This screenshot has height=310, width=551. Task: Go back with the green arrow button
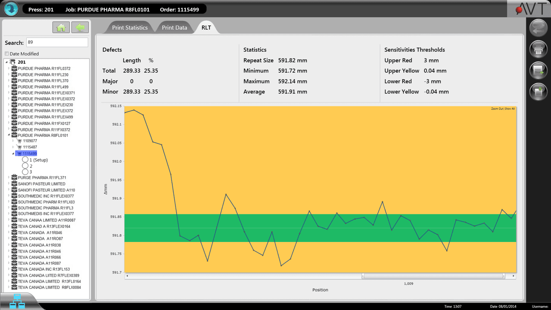[x=80, y=27]
